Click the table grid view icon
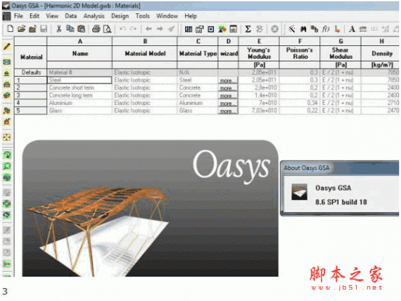 coord(188,29)
